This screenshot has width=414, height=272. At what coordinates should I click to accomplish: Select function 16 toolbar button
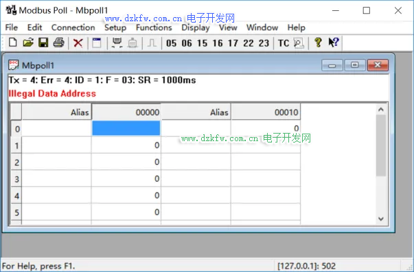(218, 43)
